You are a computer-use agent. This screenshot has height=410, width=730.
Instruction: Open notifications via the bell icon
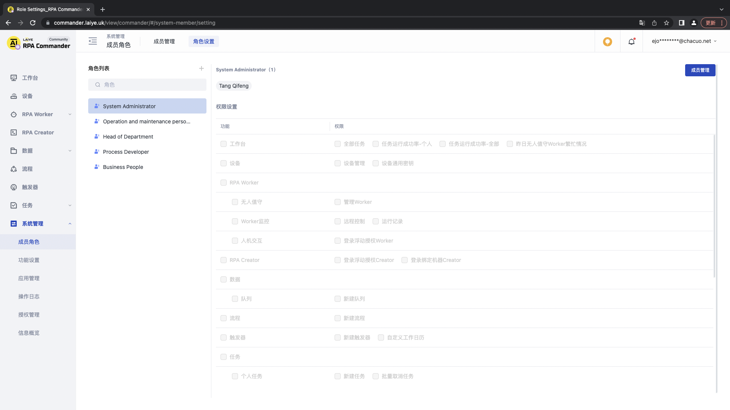[632, 41]
